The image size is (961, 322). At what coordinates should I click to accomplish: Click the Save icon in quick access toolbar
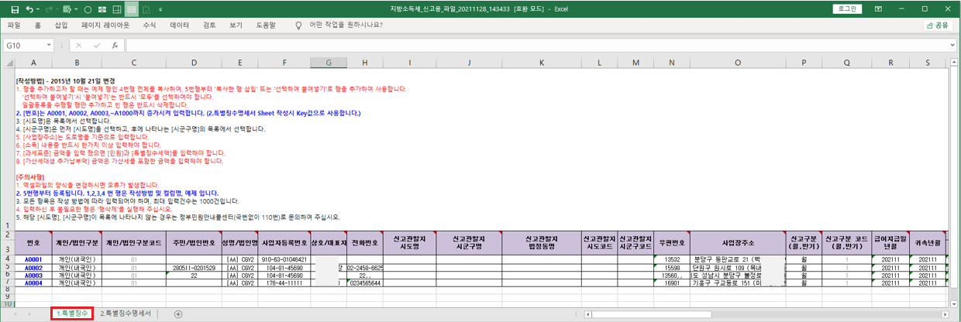pos(15,9)
